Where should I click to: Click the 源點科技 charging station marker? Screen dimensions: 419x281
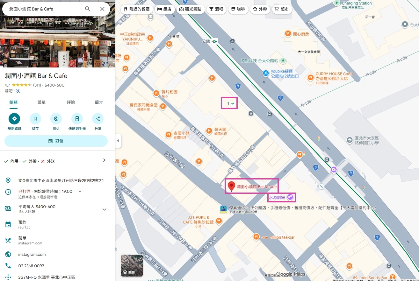tap(283, 60)
